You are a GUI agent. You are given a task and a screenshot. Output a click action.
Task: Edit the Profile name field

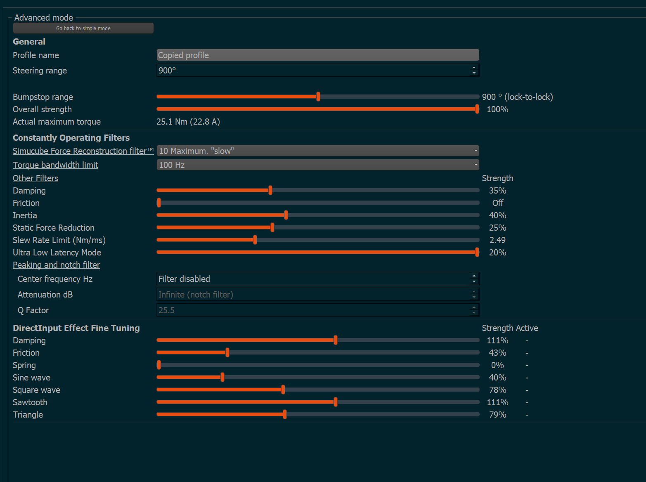point(318,55)
